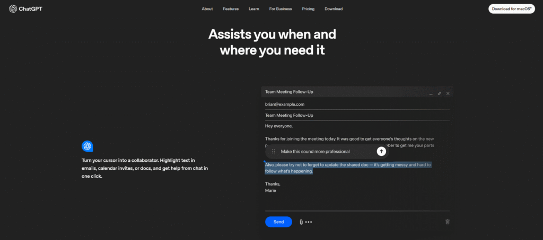
Task: Attach a file using the paperclip icon
Action: (x=301, y=222)
